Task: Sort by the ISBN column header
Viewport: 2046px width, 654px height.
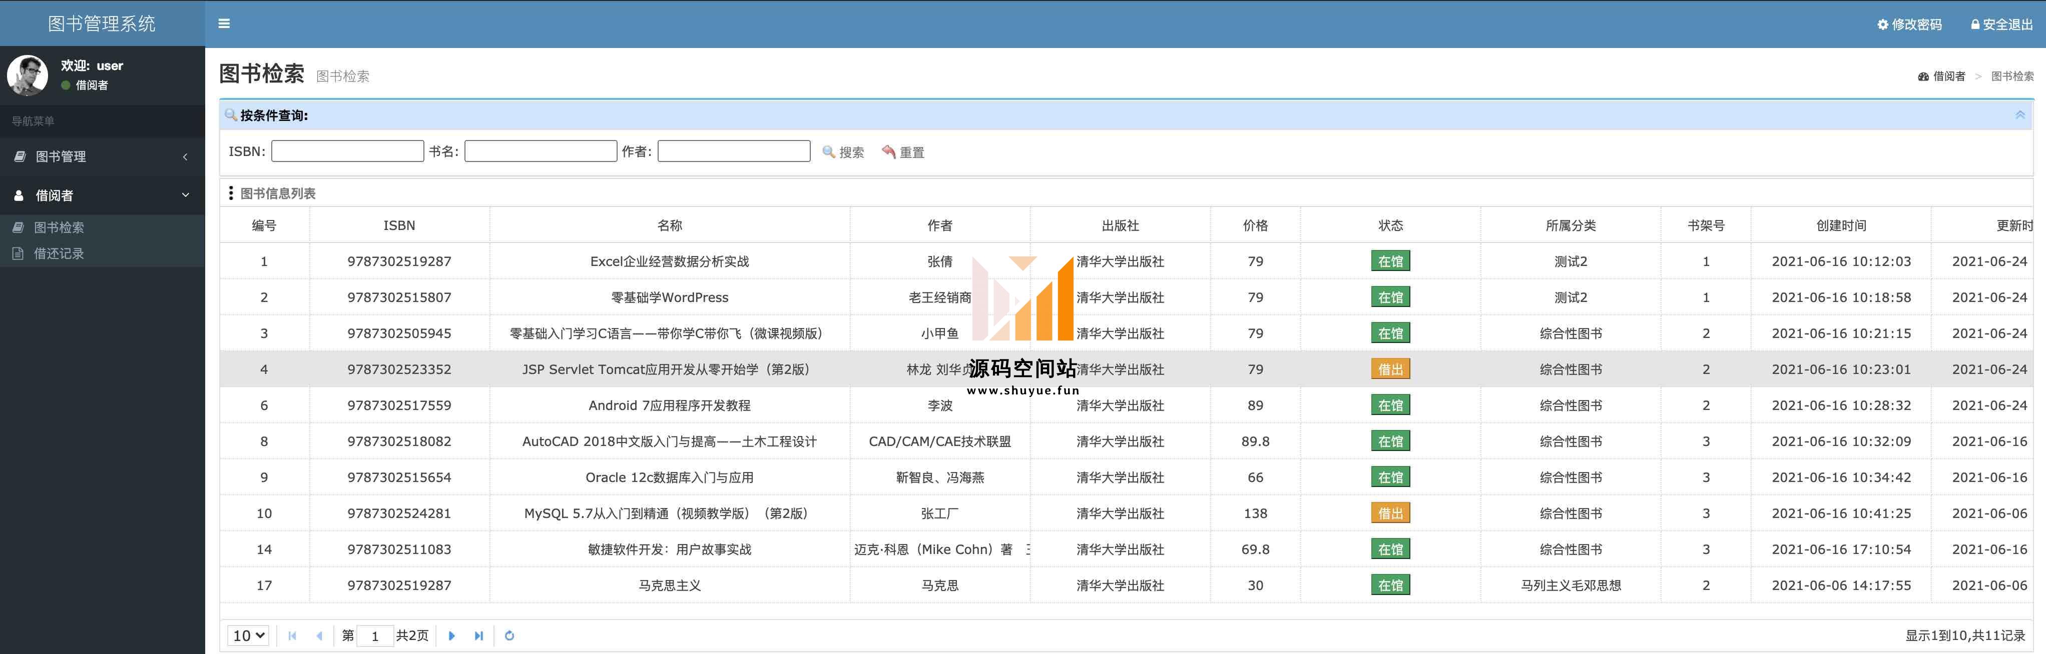Action: click(399, 225)
